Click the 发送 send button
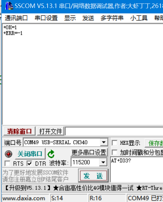Screen dimensions: 163x202 click(x=93, y=176)
